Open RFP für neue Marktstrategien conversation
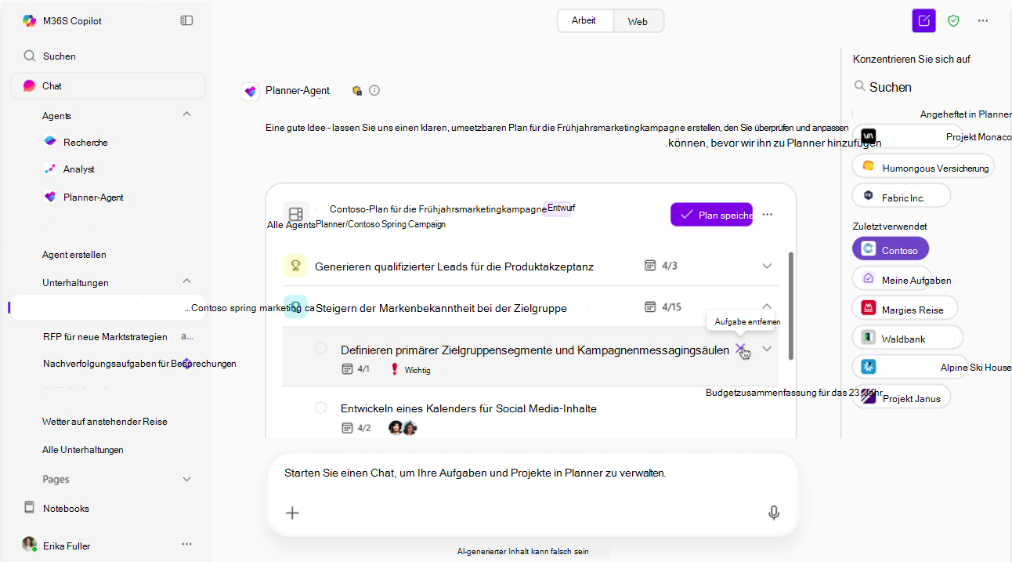This screenshot has height=562, width=1012. (x=105, y=336)
